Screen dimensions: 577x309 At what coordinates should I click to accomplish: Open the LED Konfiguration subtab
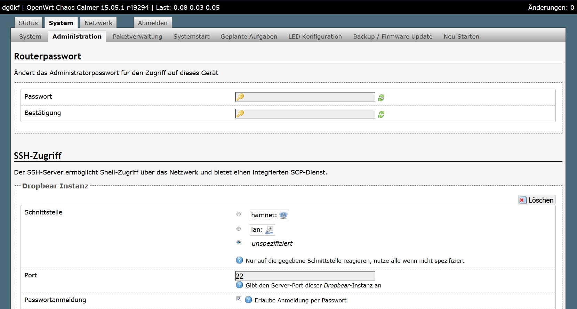click(315, 36)
